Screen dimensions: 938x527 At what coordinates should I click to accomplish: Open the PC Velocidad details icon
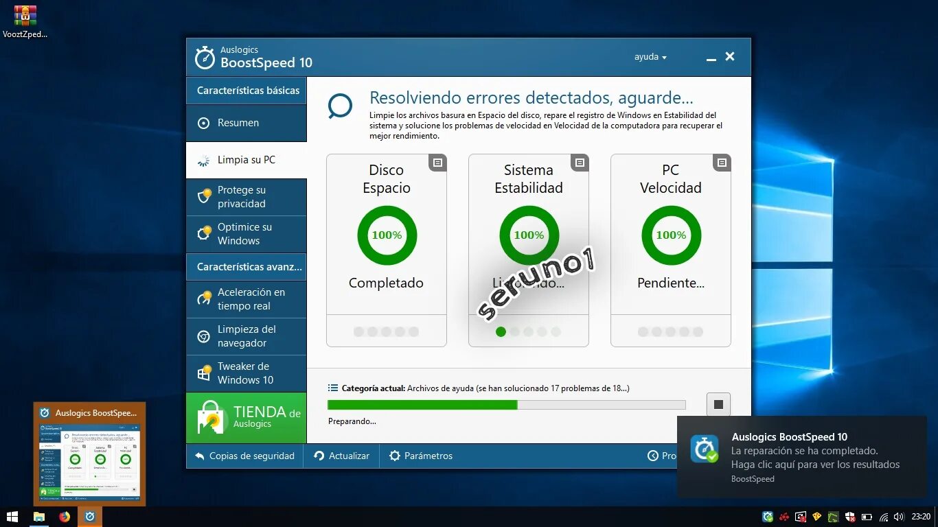click(x=722, y=163)
